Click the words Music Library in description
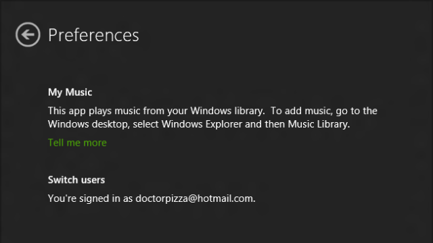 click(x=317, y=124)
